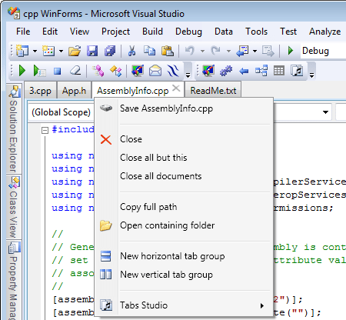This screenshot has width=346, height=320.
Task: Click the Navigate Backward icon
Action: click(x=242, y=51)
